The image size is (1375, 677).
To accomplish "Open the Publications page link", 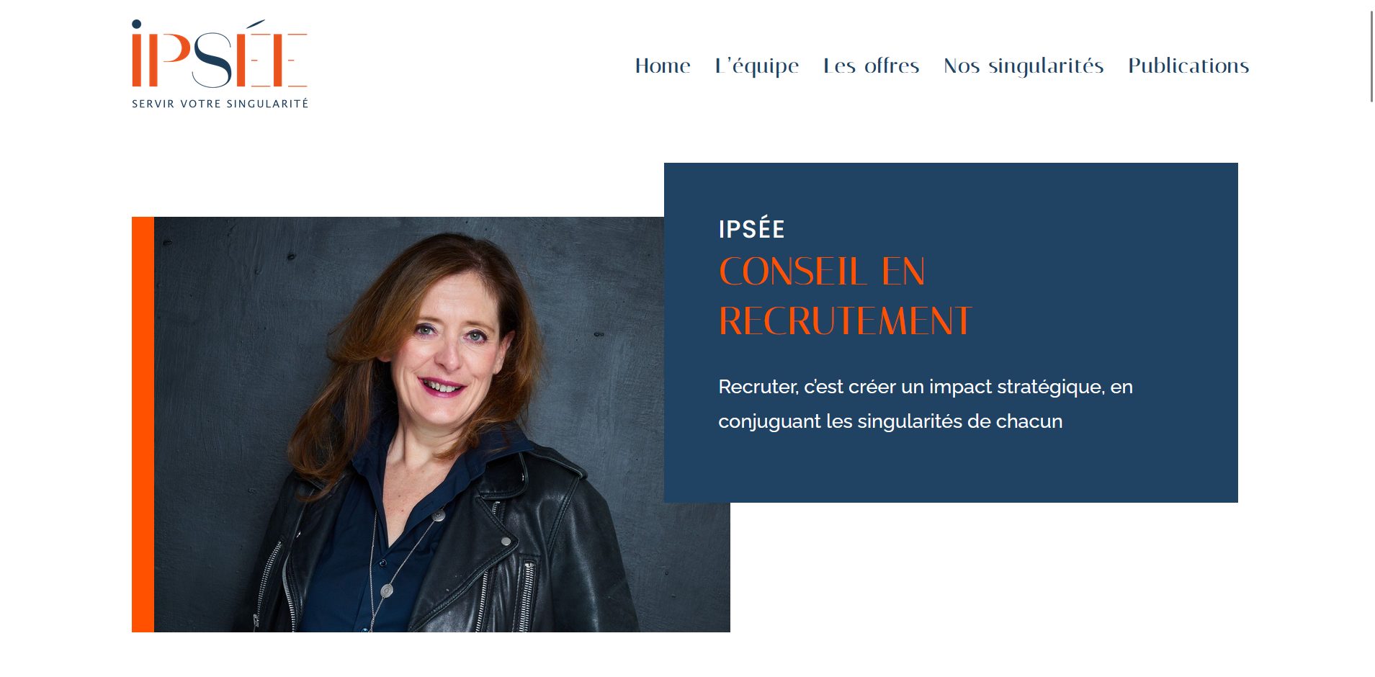I will 1188,66.
